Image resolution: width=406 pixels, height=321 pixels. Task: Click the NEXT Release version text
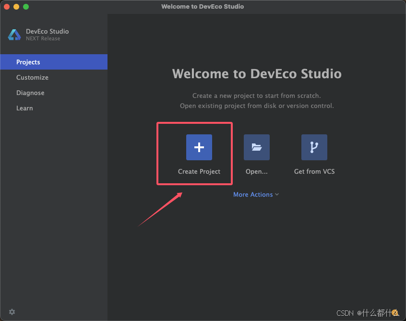point(43,38)
